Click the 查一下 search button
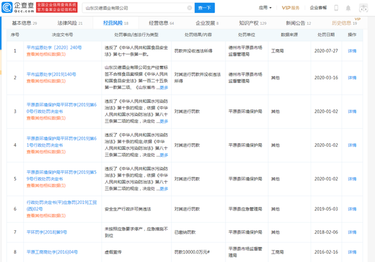This screenshot has width=375, height=262. [x=204, y=8]
